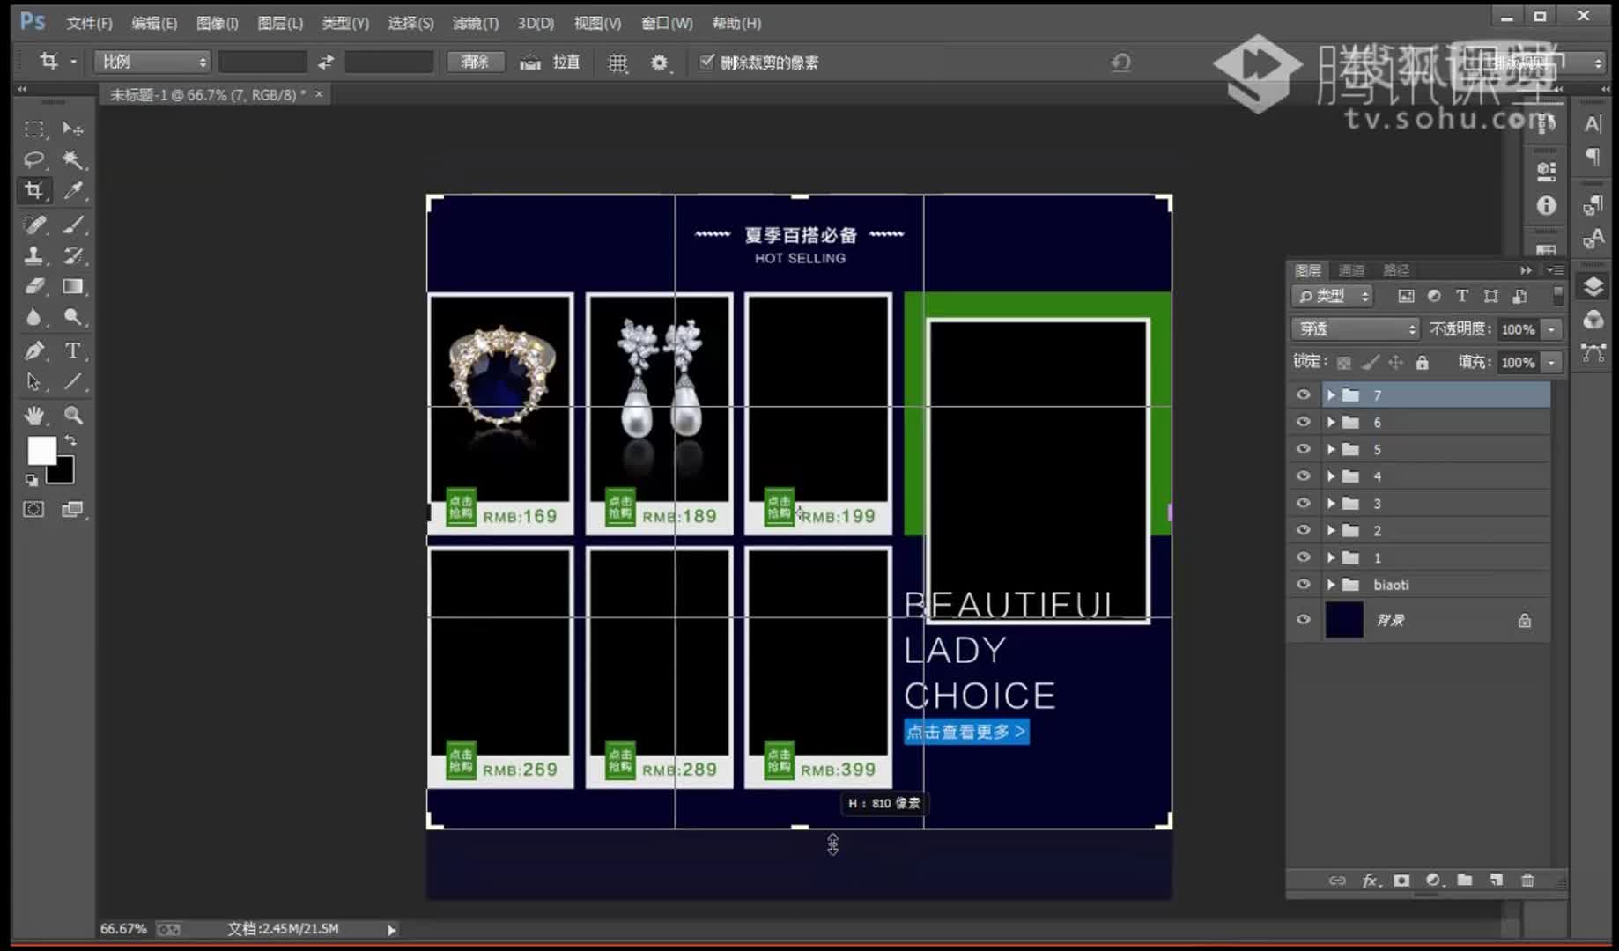Select the Zoom tool in toolbox

pos(73,415)
